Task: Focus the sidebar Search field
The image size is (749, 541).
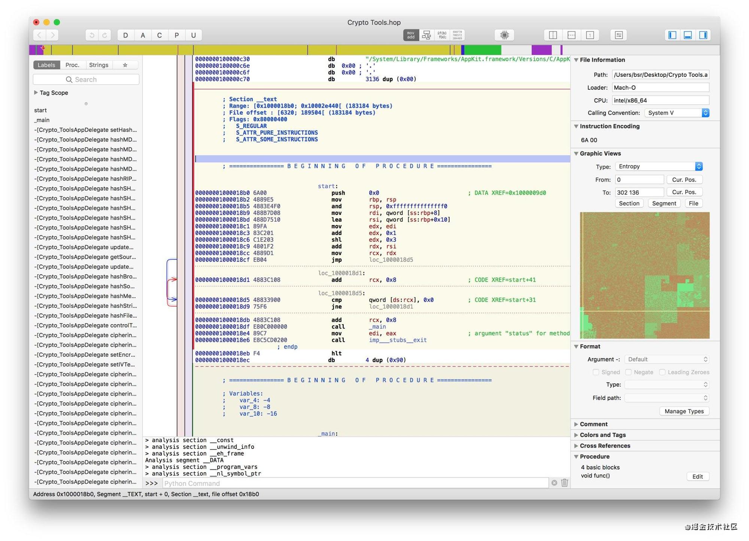Action: coord(86,80)
